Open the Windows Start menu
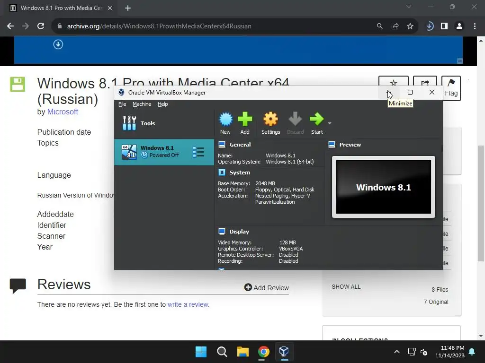 point(201,352)
